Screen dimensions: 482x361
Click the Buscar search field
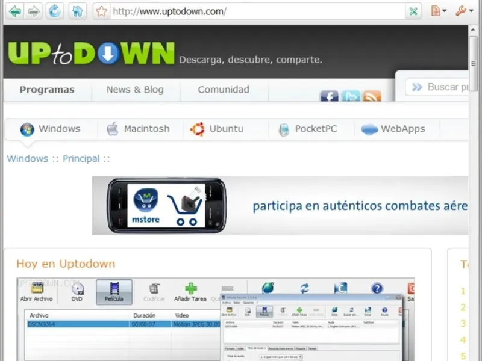437,87
